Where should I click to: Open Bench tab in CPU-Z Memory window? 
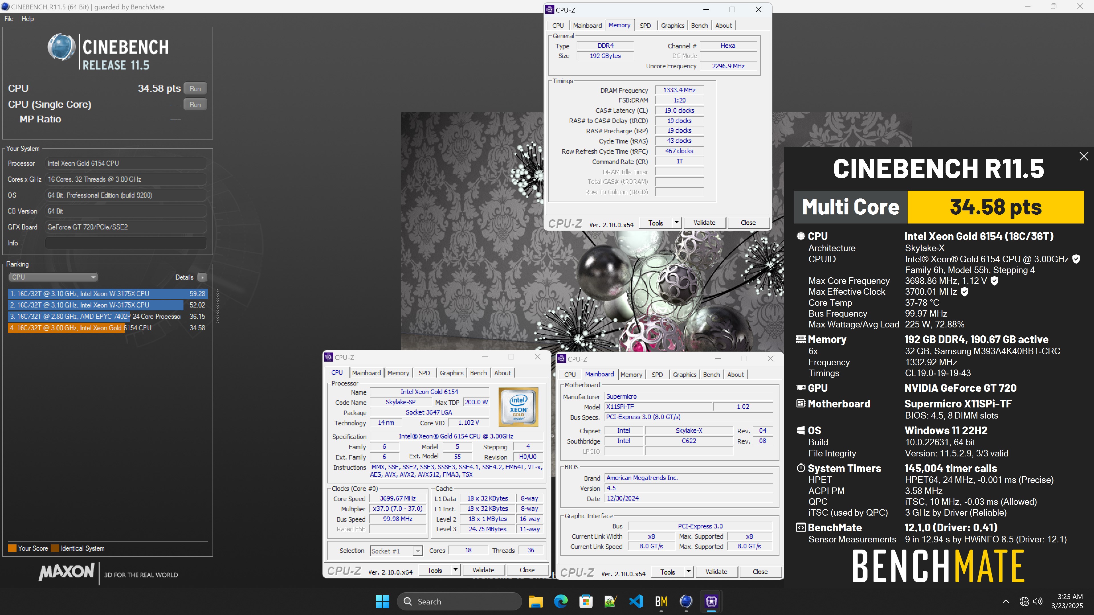pyautogui.click(x=699, y=25)
